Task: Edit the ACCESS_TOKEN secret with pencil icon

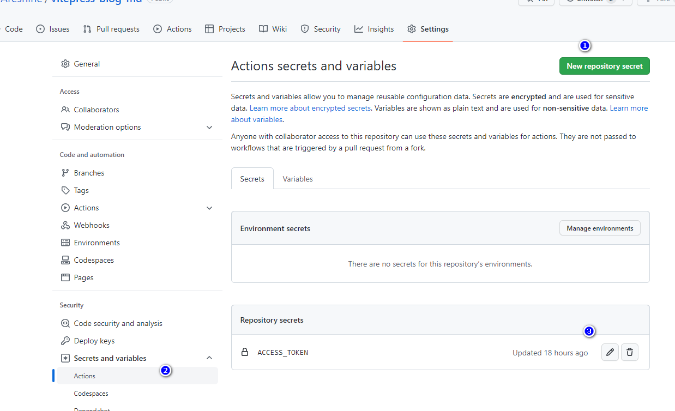Action: pos(610,352)
